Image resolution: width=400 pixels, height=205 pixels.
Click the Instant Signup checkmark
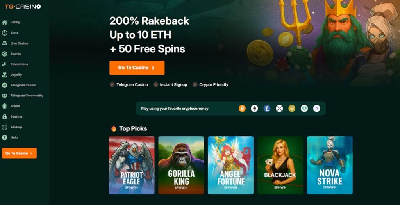pyautogui.click(x=155, y=85)
